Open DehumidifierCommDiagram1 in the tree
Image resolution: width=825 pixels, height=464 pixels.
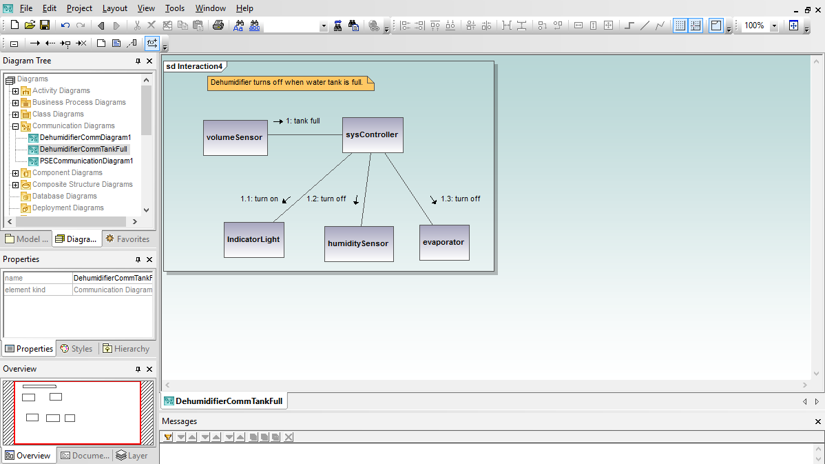coord(85,137)
